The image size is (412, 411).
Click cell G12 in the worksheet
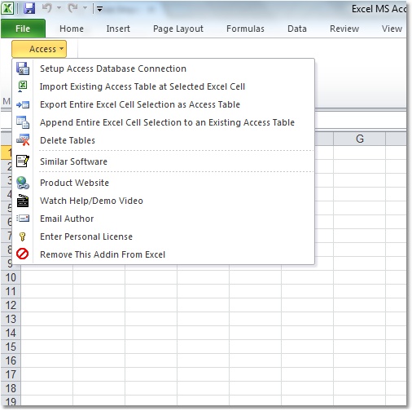click(359, 305)
